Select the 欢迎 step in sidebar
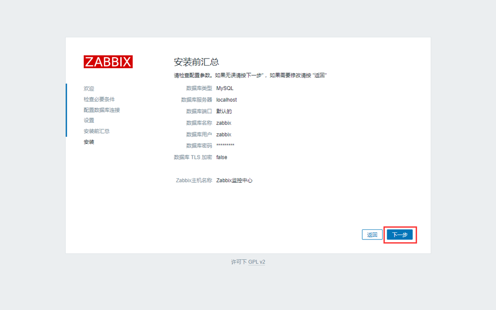This screenshot has width=496, height=310. coord(89,89)
